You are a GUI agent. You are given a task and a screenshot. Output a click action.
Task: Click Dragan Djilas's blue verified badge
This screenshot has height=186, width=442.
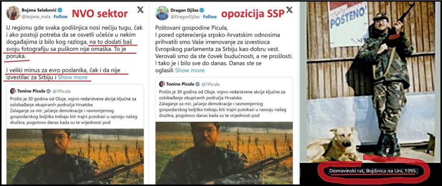(202, 10)
